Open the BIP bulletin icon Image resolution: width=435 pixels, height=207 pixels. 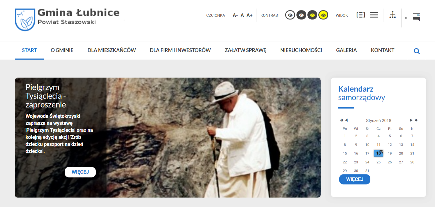(416, 17)
